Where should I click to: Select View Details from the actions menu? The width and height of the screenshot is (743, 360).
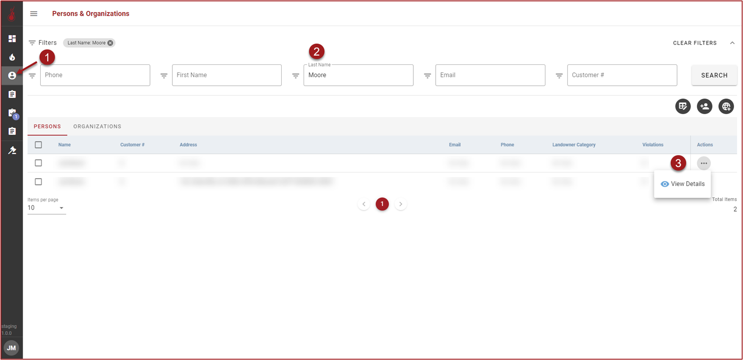(x=683, y=184)
